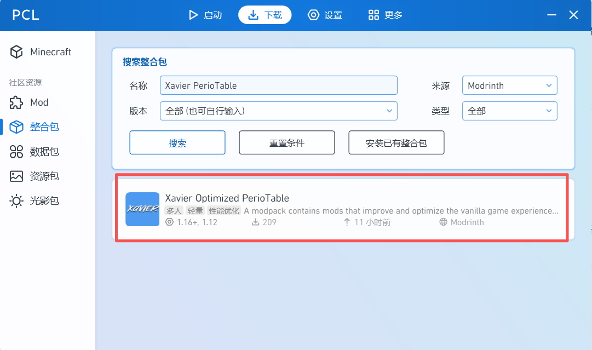Open the 类型 type dropdown
The height and width of the screenshot is (350, 592).
point(510,111)
